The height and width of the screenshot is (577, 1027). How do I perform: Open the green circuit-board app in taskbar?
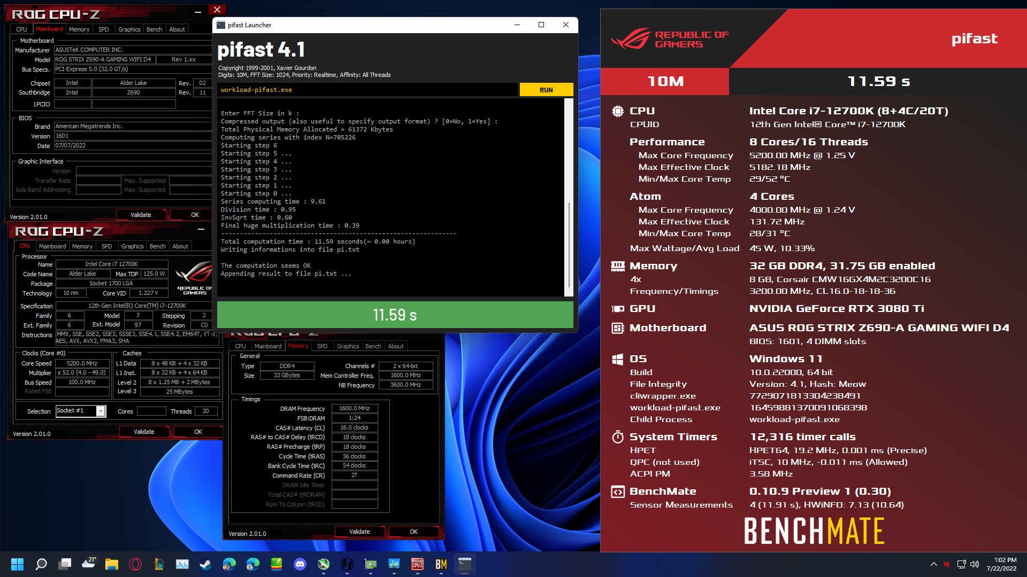click(371, 564)
